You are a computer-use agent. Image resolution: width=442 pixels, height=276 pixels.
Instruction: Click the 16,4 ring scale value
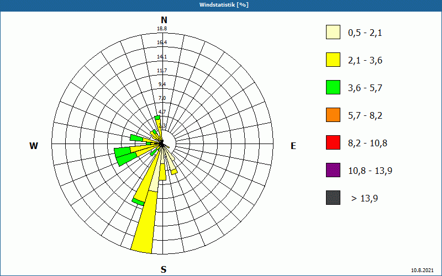click(x=162, y=43)
